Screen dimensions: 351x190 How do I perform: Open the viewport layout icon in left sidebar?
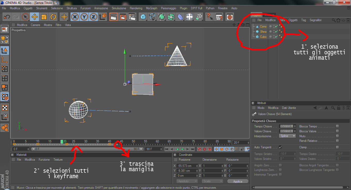5,29
